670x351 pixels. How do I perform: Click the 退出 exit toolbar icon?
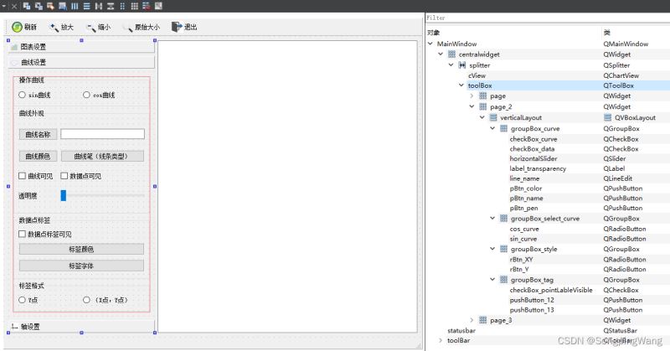pos(177,27)
